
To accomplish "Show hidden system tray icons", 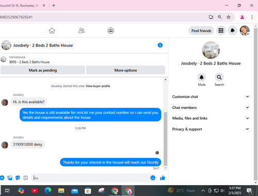I will pyautogui.click(x=203, y=190).
